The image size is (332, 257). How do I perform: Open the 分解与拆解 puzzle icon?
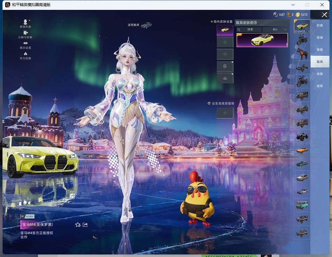tap(26, 32)
